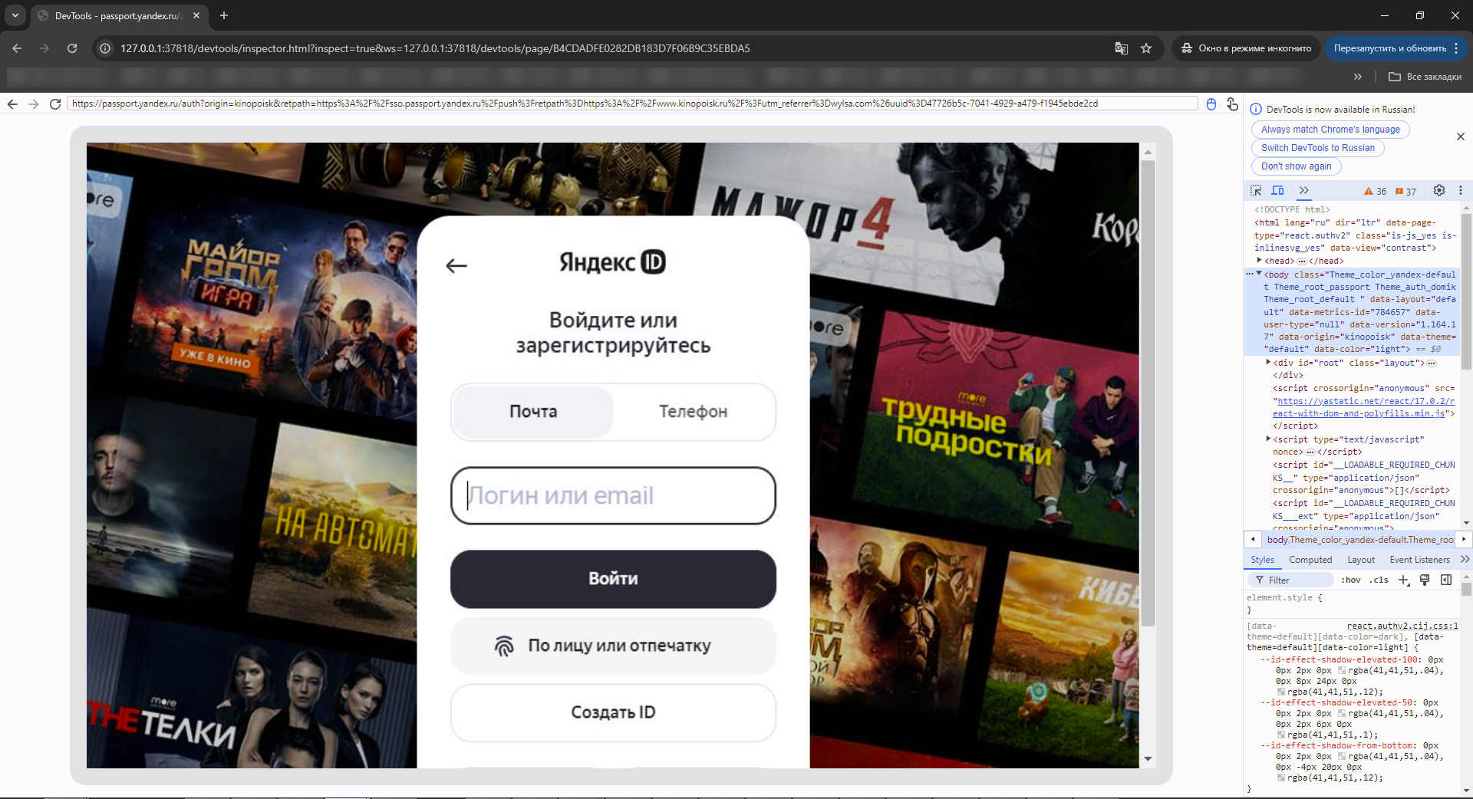Open DevTools settings gear

tap(1439, 191)
